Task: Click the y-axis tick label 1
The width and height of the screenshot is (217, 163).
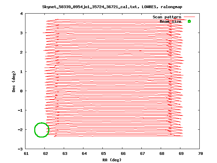Action: [21, 72]
